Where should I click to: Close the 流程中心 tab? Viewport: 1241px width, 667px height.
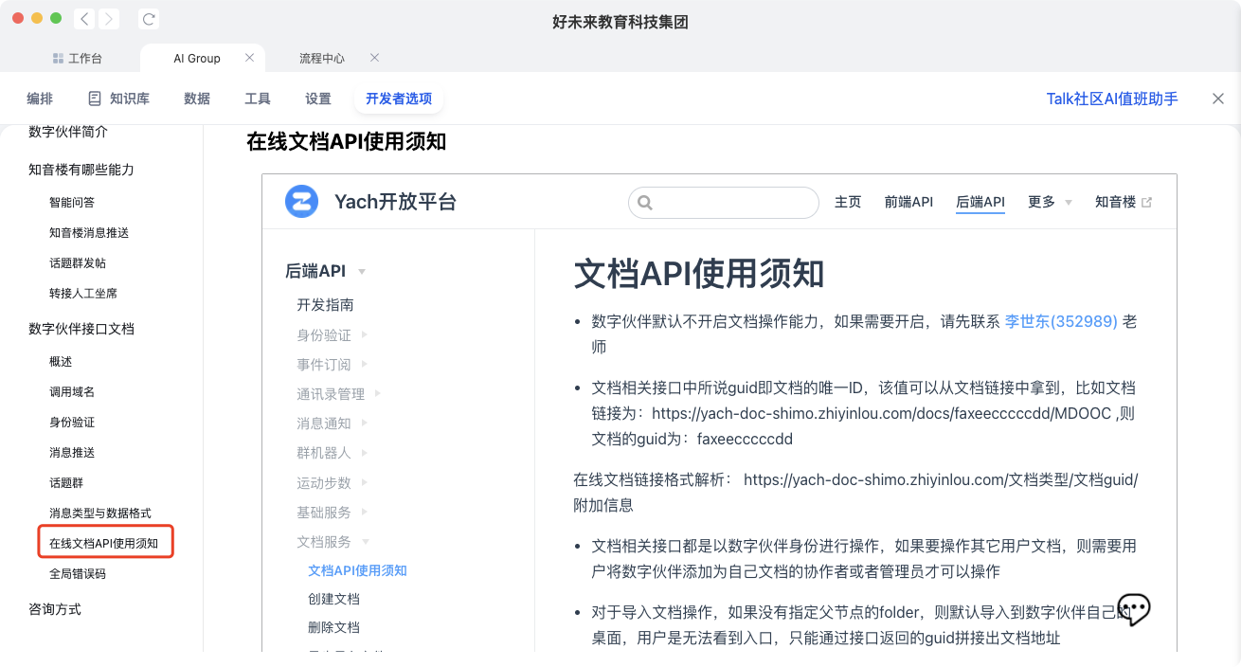point(374,58)
